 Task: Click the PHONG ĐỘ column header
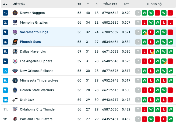(154, 4)
